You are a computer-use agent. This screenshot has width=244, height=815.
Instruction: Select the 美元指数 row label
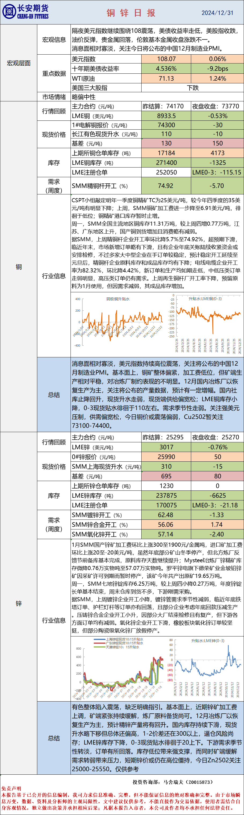(84, 59)
